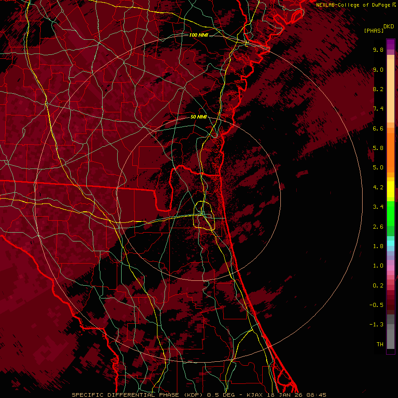Click the 3.4 scale value
Screen dimensions: 398x398
pos(378,207)
